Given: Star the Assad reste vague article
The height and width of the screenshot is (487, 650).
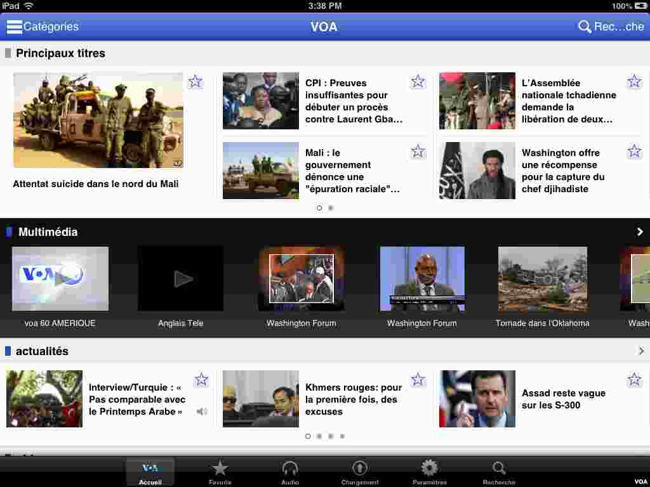Looking at the screenshot, I should tap(634, 379).
